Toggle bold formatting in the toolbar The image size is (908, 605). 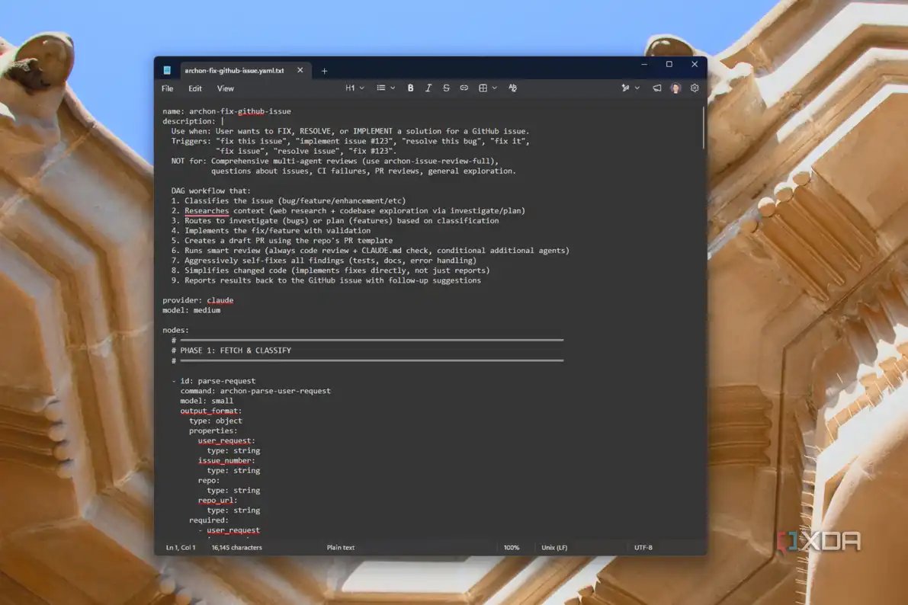pyautogui.click(x=410, y=88)
